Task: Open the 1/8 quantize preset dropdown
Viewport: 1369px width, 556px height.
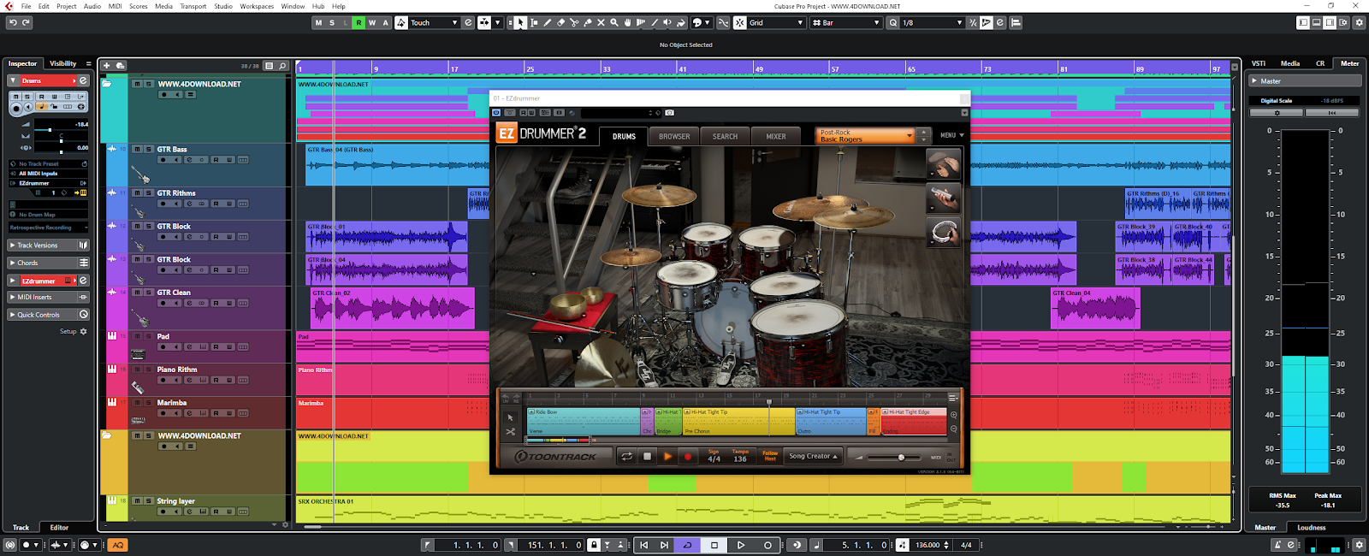Action: [x=933, y=23]
